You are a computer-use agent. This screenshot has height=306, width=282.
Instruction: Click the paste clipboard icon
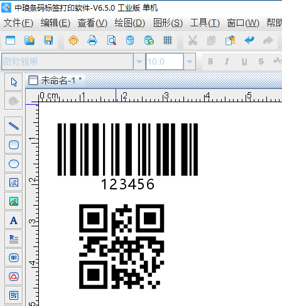pos(230,40)
